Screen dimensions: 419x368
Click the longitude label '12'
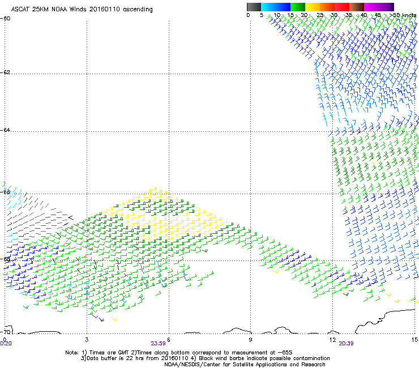pos(332,340)
